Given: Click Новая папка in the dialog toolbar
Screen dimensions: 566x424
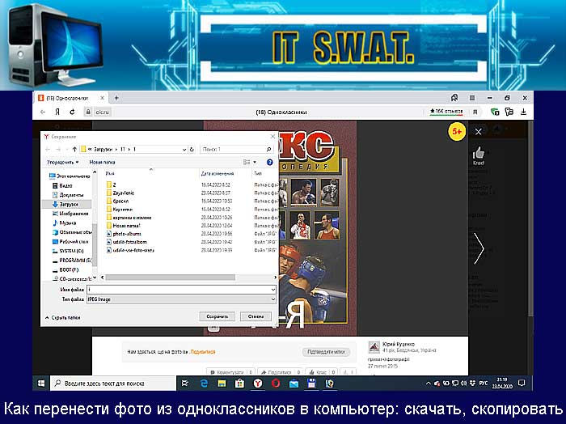Looking at the screenshot, I should click(x=102, y=162).
